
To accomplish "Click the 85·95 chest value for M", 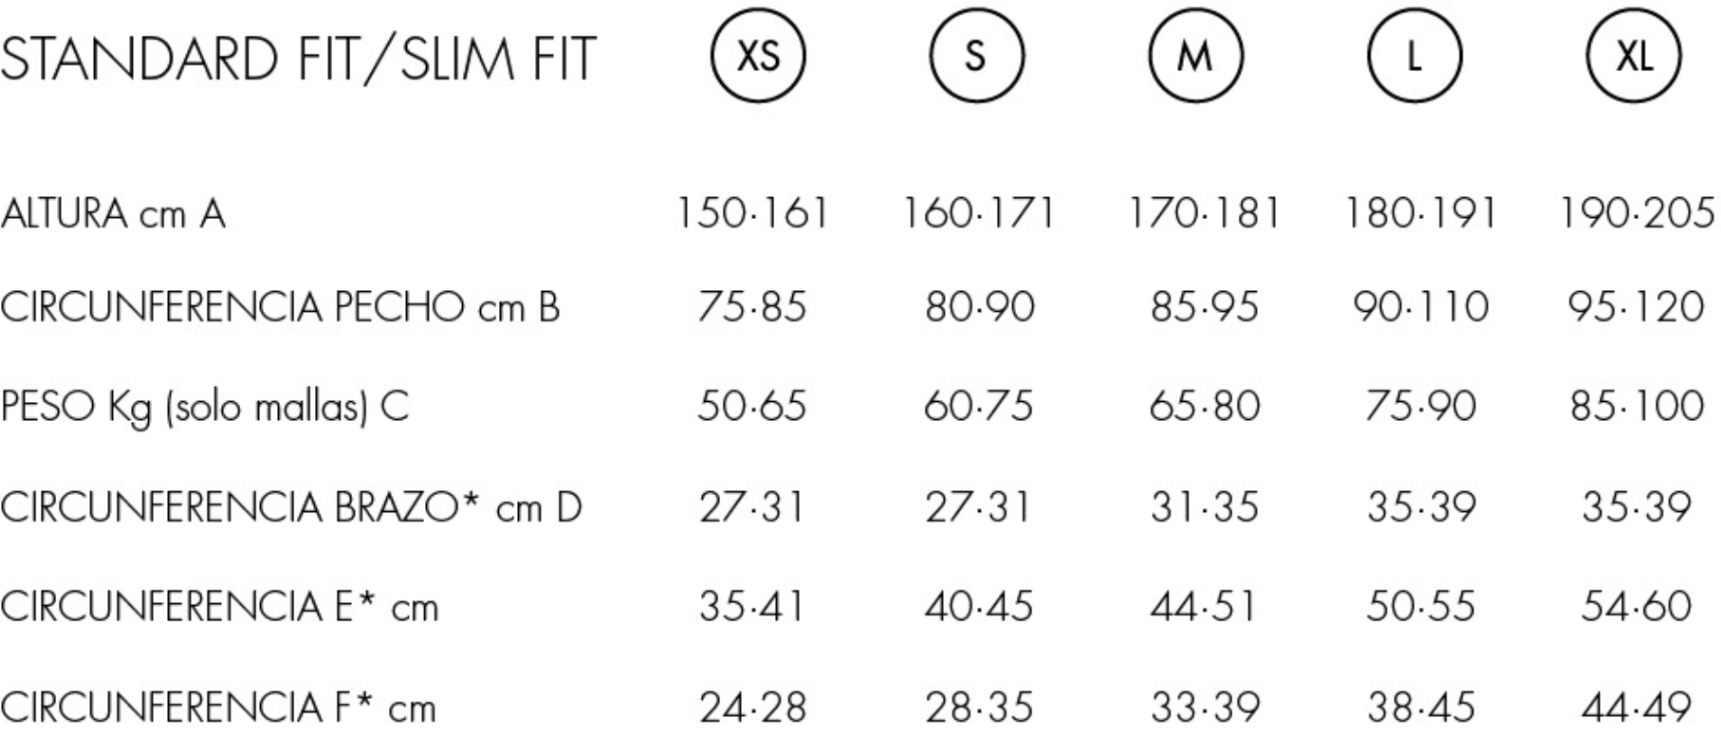I will coord(1205,307).
